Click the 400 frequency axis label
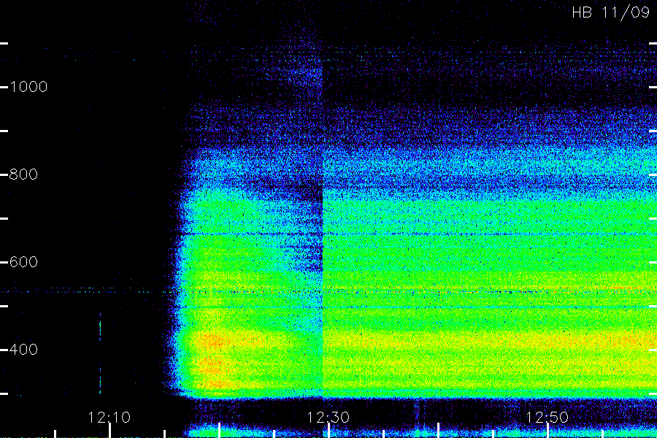This screenshot has height=438, width=657. tap(23, 350)
